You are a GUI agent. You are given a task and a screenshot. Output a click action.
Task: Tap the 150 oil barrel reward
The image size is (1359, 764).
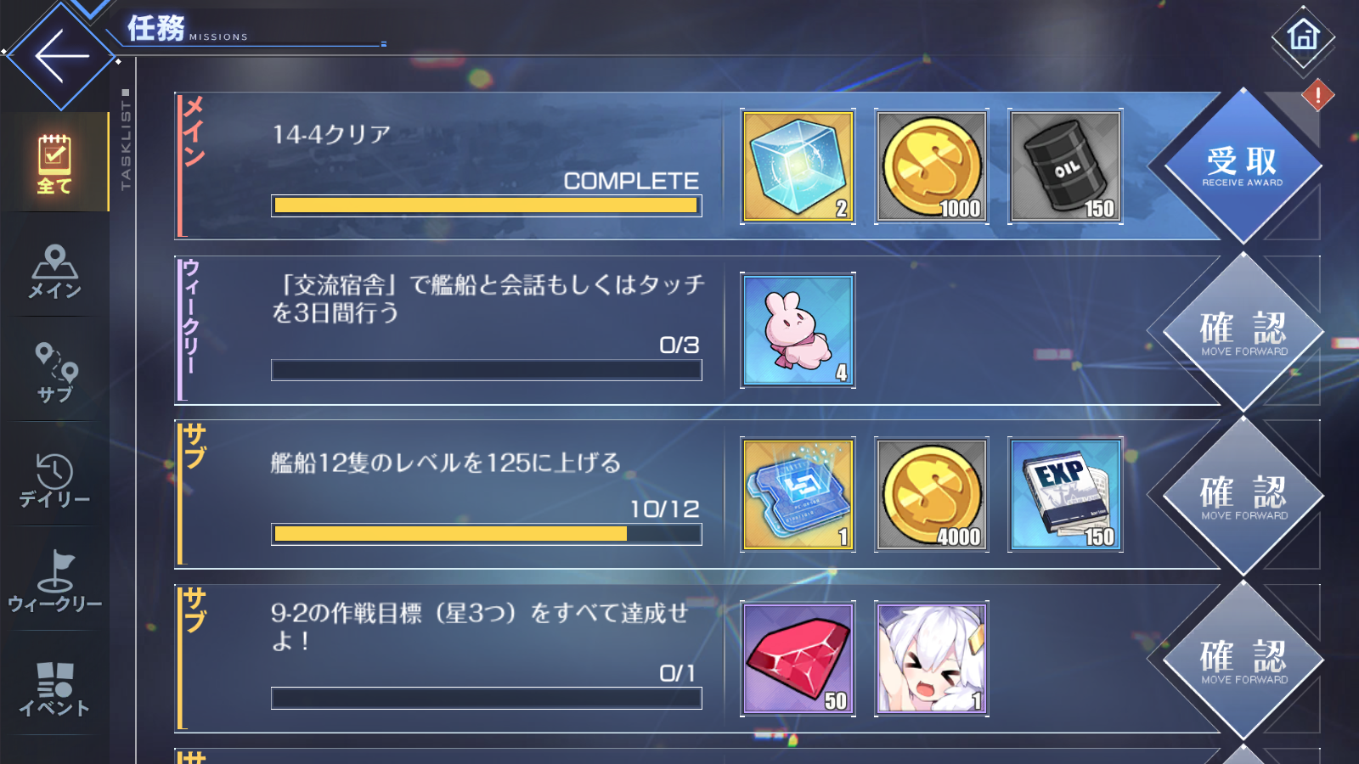click(1065, 166)
